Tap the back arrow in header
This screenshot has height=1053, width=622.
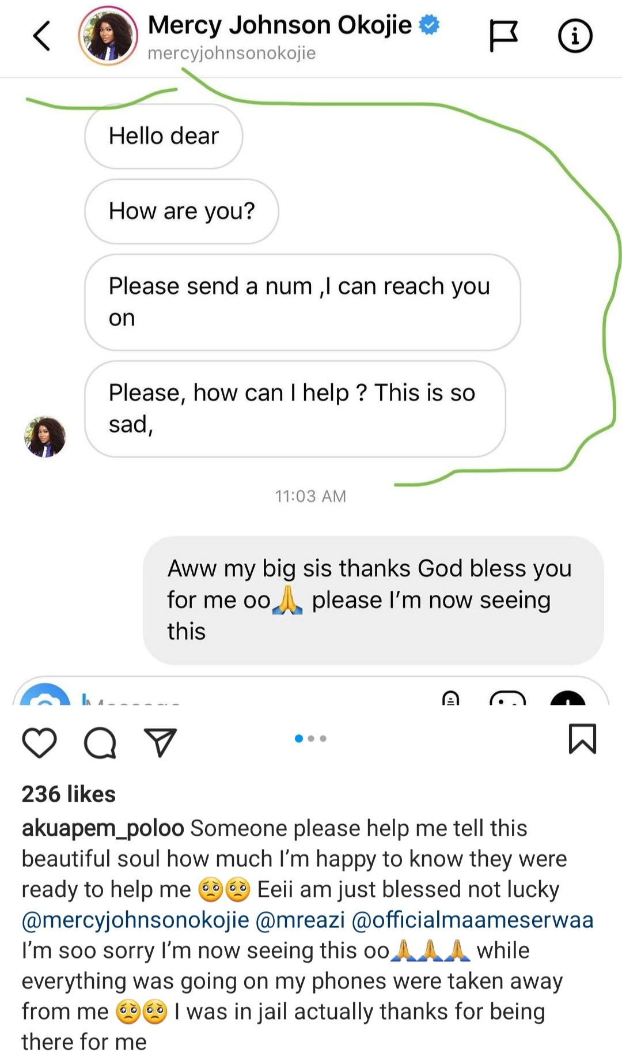tap(41, 36)
